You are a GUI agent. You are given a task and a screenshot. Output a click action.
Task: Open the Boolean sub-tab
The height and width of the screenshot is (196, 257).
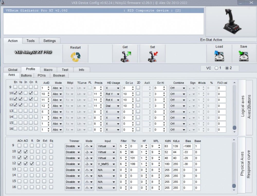pyautogui.click(x=59, y=75)
